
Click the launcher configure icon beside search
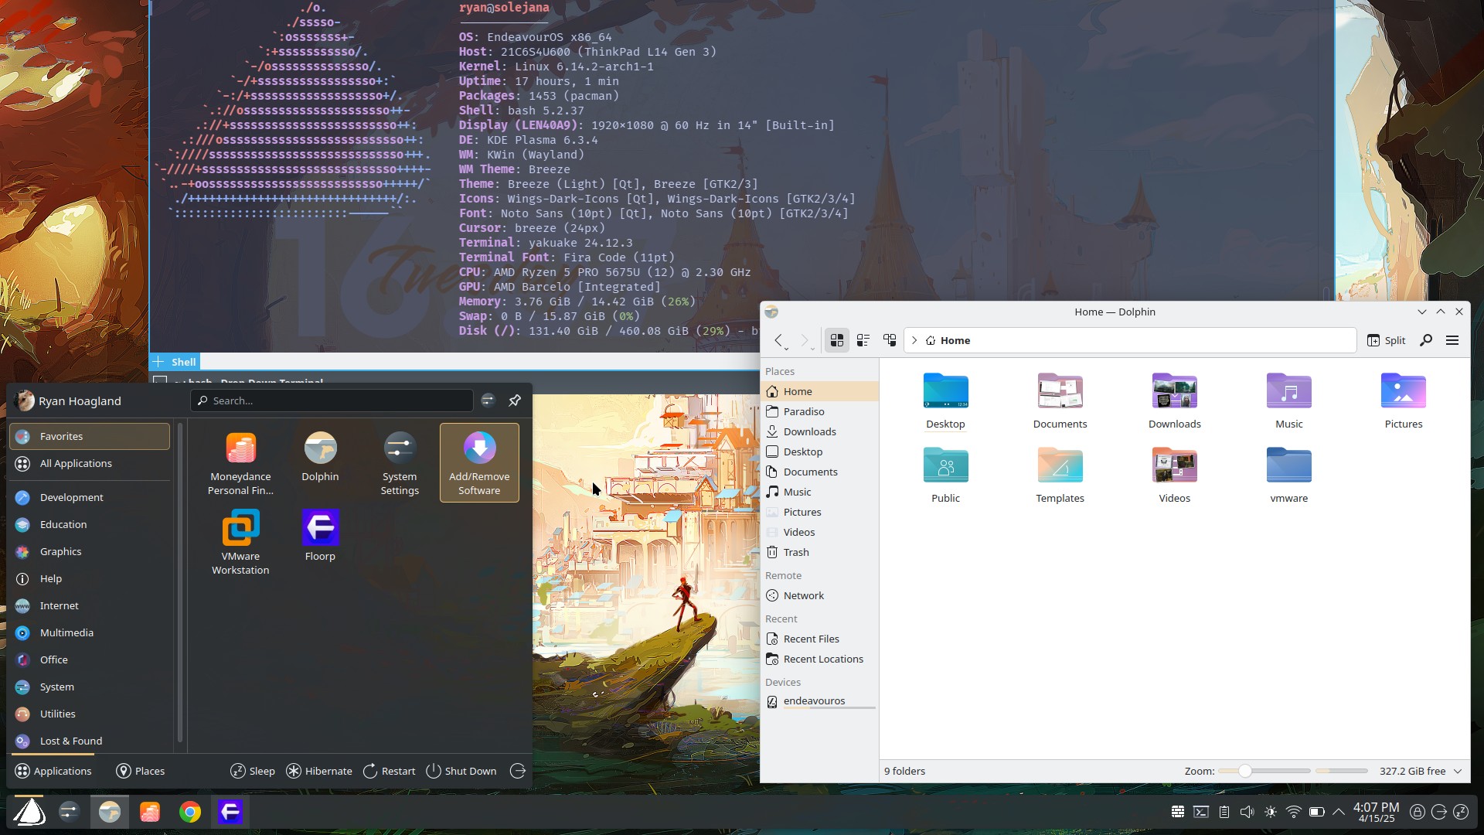488,400
